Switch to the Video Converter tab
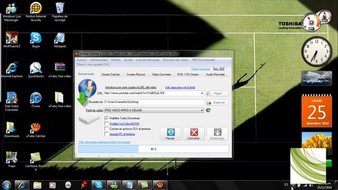Viewport: 338px width, 190px height. click(x=162, y=74)
